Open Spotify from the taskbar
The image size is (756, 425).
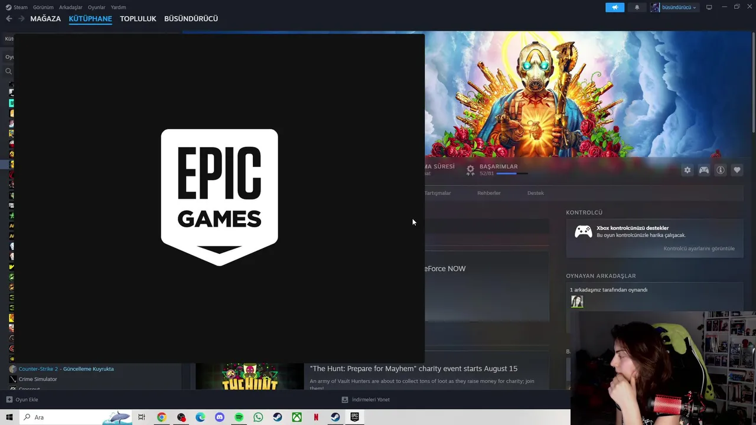239,417
